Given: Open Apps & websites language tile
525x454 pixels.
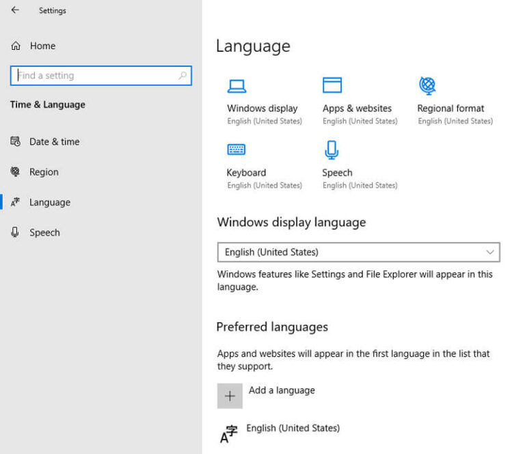Looking at the screenshot, I should (357, 109).
